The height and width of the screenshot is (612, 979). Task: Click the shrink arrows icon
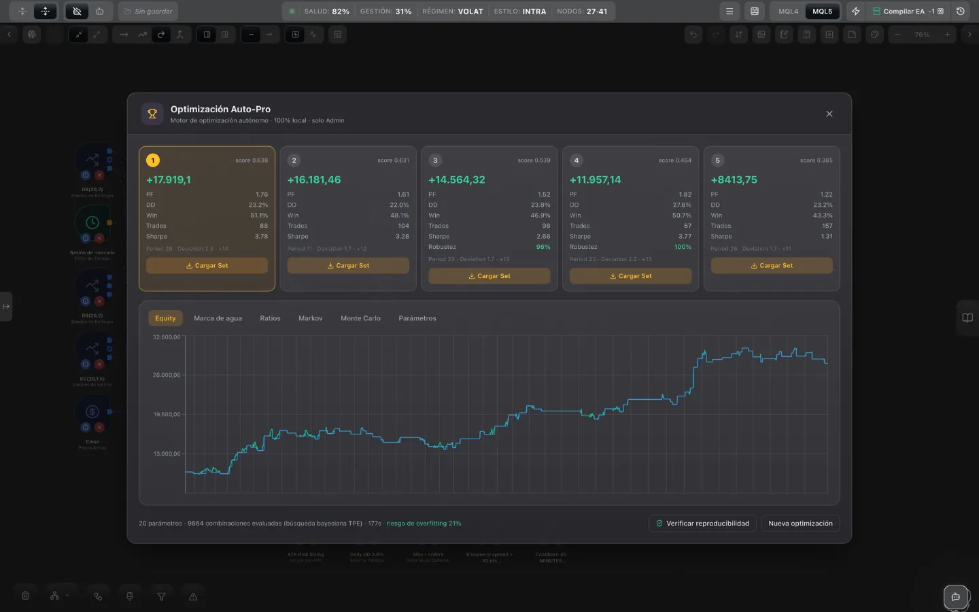[x=79, y=35]
